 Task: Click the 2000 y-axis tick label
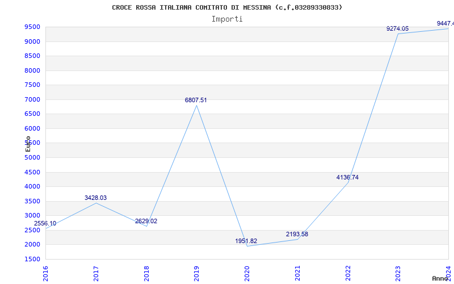pos(32,245)
